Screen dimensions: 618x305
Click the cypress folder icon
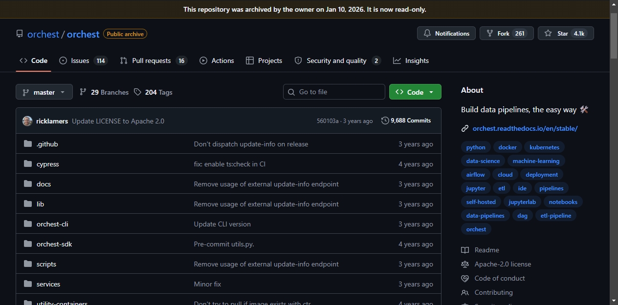[28, 164]
